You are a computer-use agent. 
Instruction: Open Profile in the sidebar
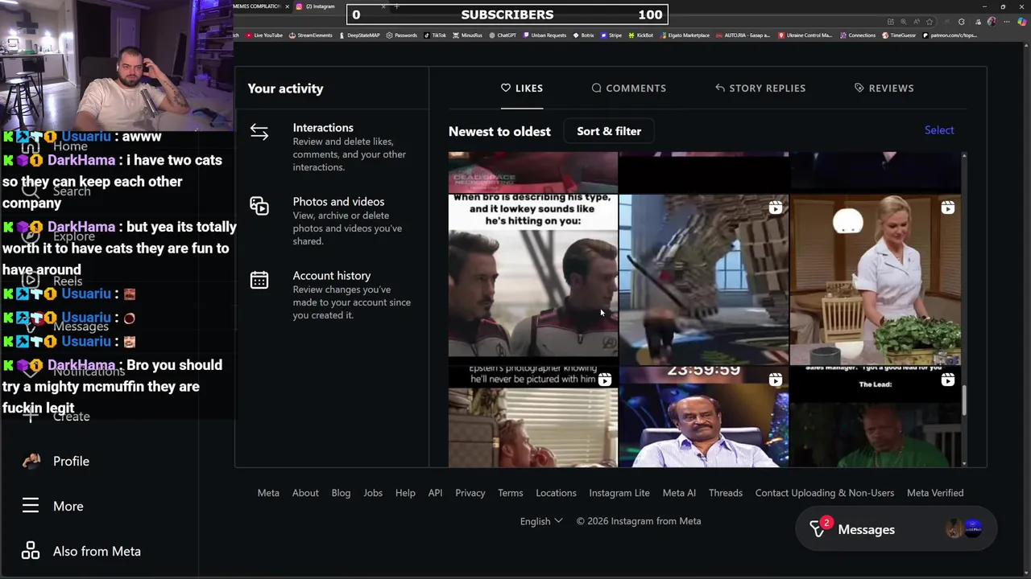pos(71,461)
